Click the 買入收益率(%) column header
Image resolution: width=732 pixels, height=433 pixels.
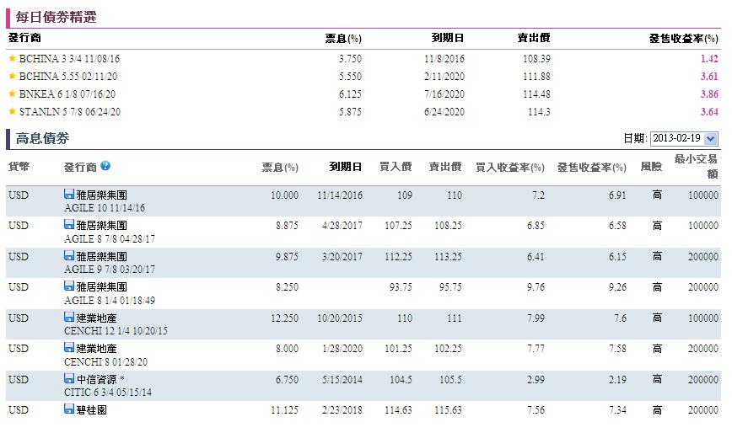point(509,168)
